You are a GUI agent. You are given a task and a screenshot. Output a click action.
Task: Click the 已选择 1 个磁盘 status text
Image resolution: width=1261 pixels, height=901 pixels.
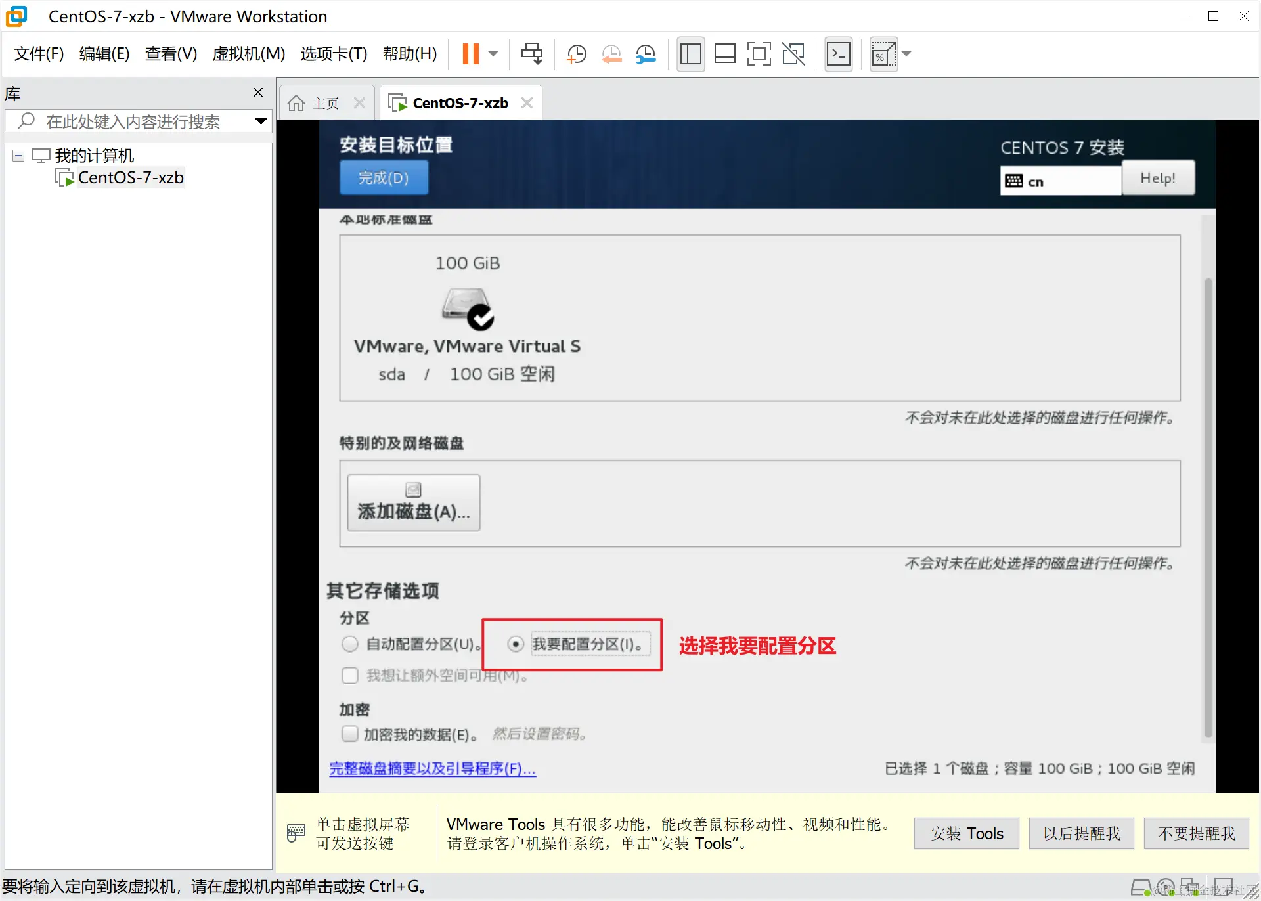(1039, 768)
